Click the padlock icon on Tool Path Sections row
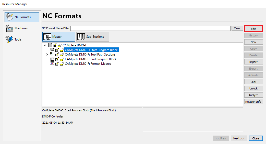Screen dimensions: 266x144 (x=62, y=55)
